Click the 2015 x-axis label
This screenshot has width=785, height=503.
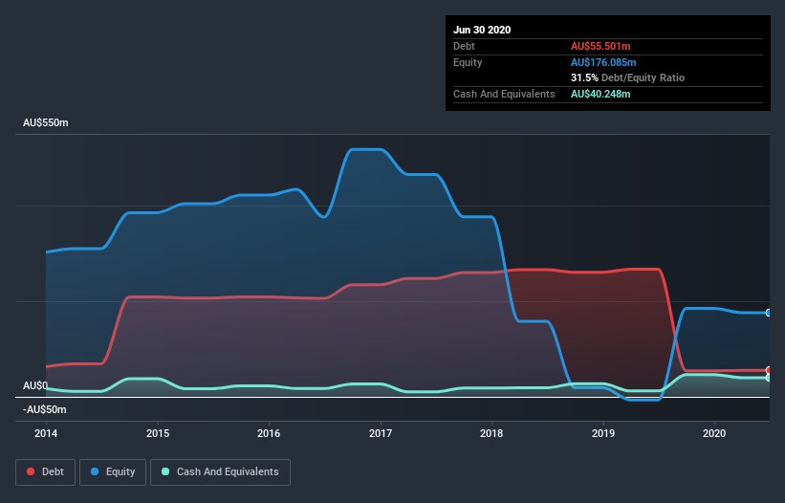(158, 433)
